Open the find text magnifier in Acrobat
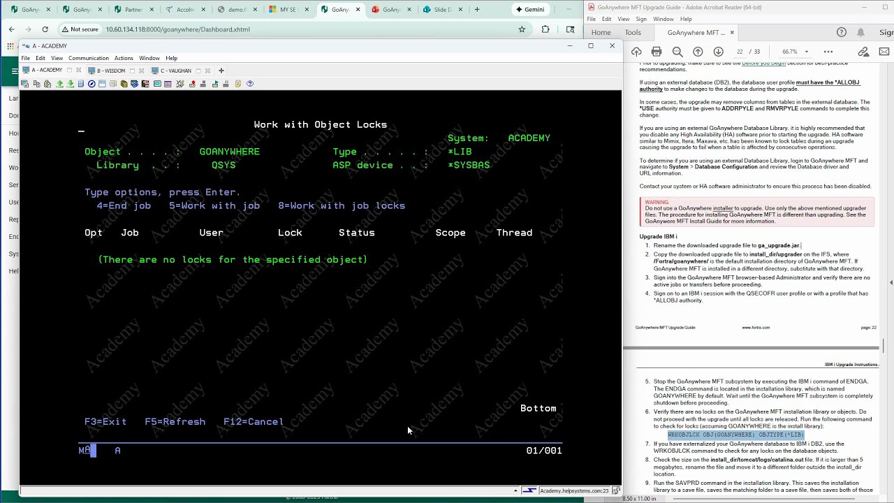894x503 pixels. (677, 52)
